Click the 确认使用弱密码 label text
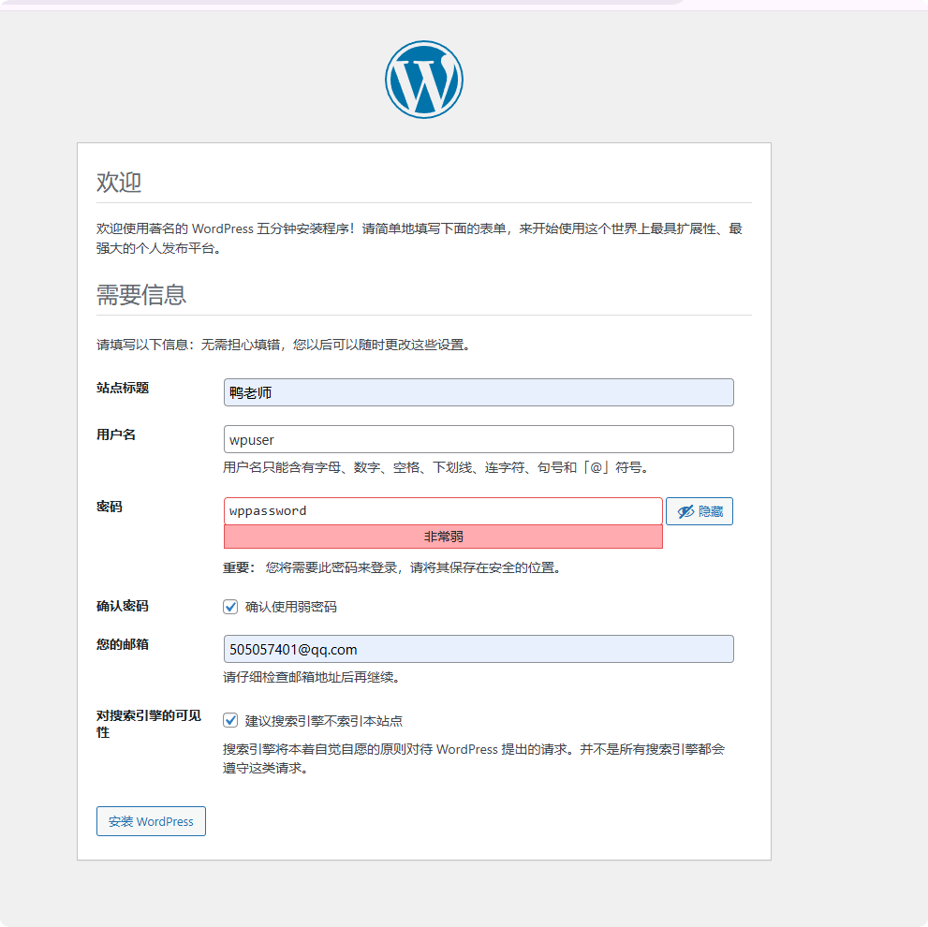 (290, 607)
